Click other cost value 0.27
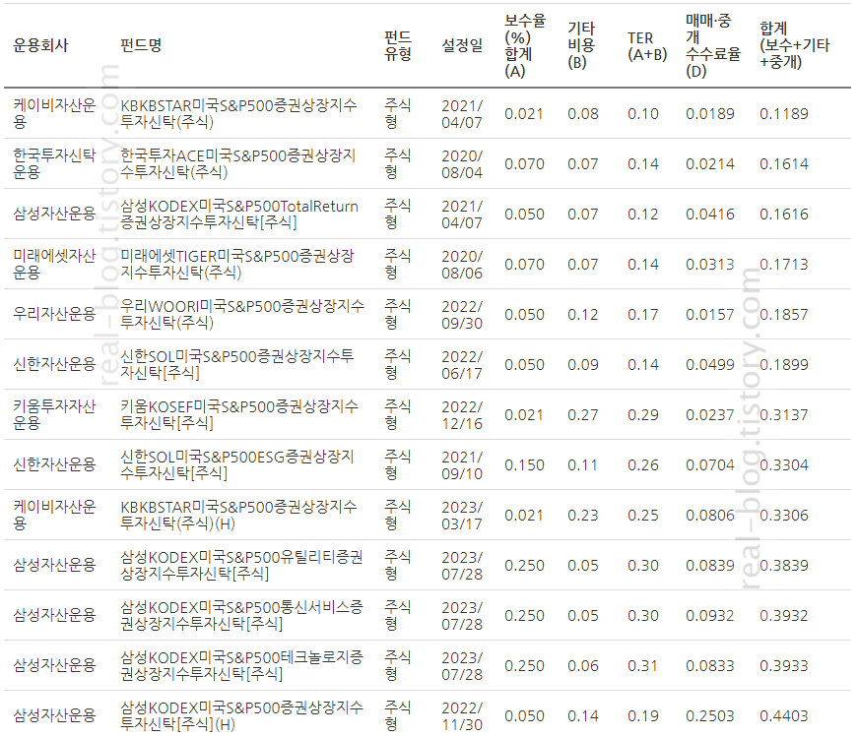Viewport: 858px width, 737px height. [x=583, y=415]
